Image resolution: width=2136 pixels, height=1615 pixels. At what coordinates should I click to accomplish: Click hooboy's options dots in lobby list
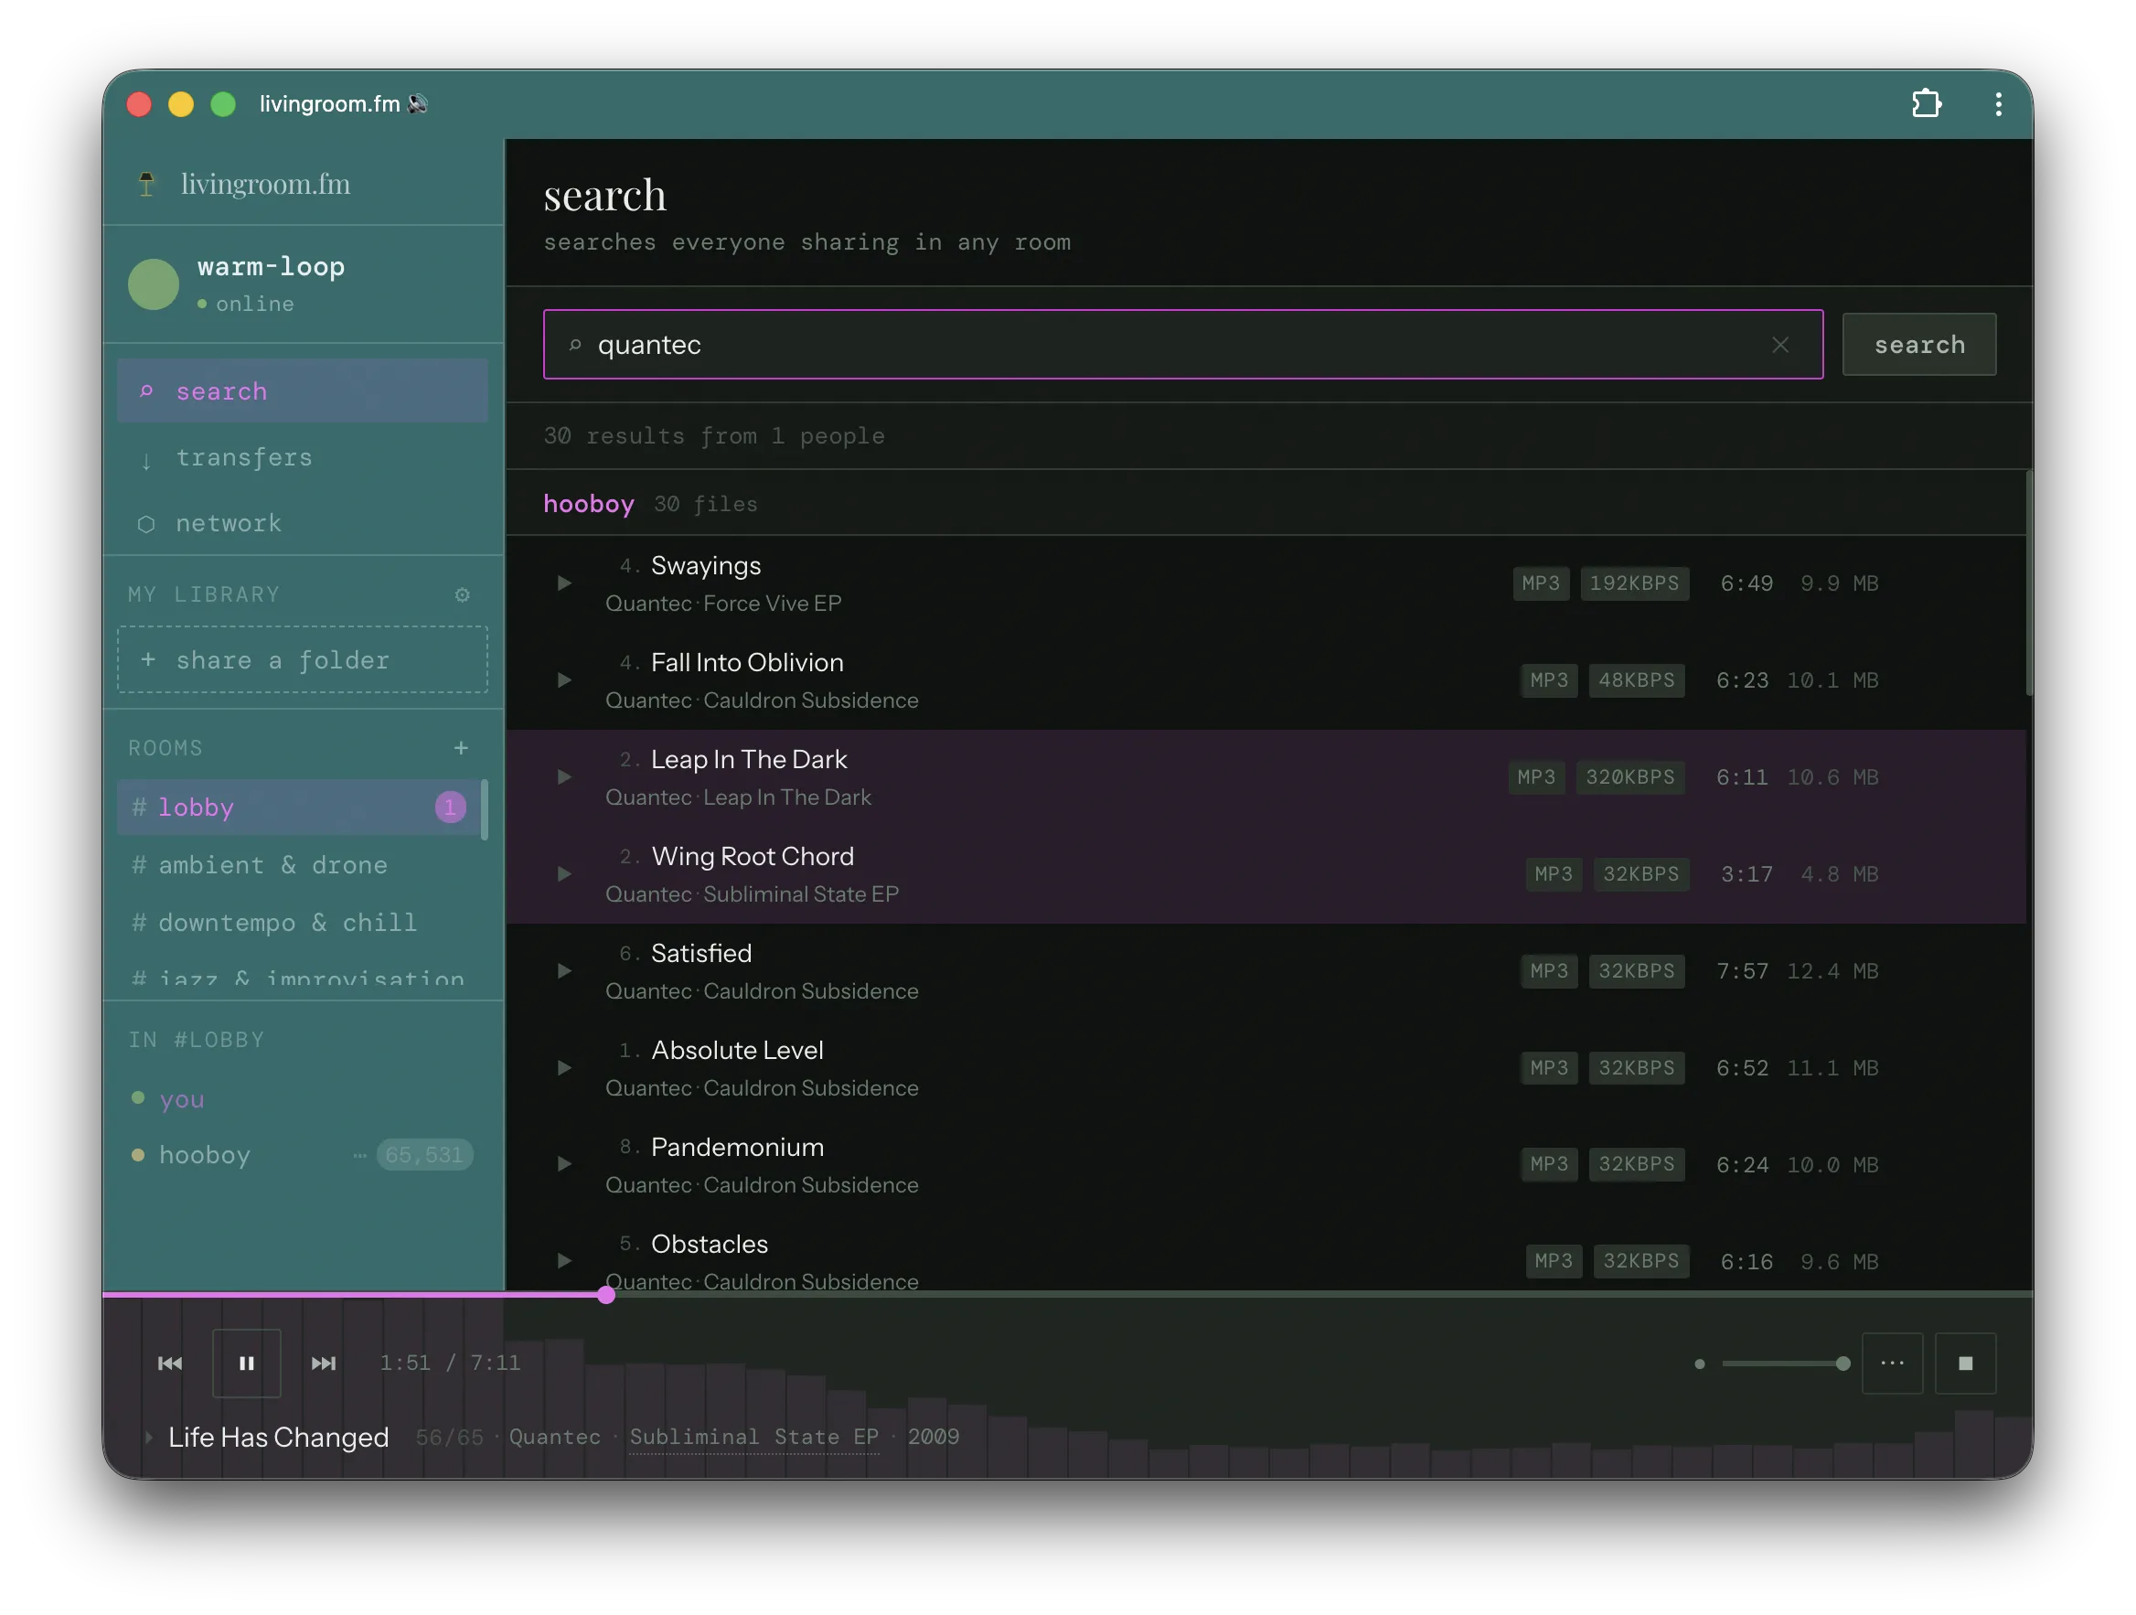(x=360, y=1155)
